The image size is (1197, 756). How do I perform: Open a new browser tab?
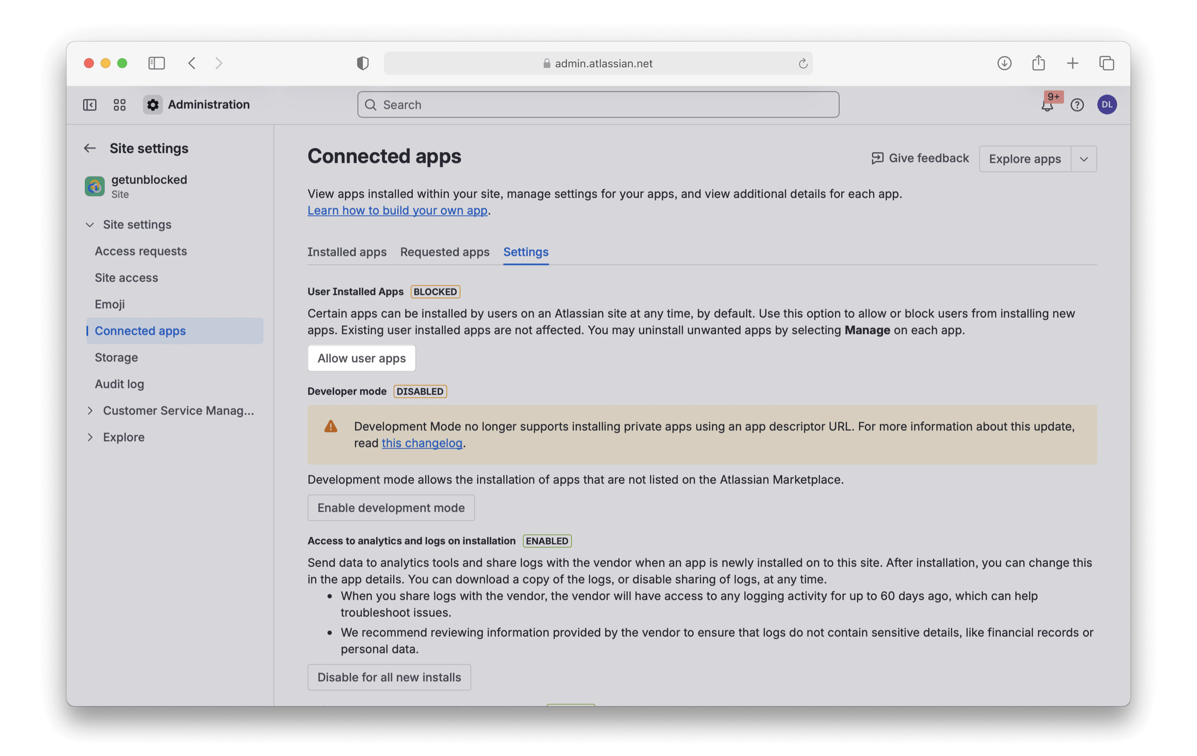pyautogui.click(x=1073, y=63)
